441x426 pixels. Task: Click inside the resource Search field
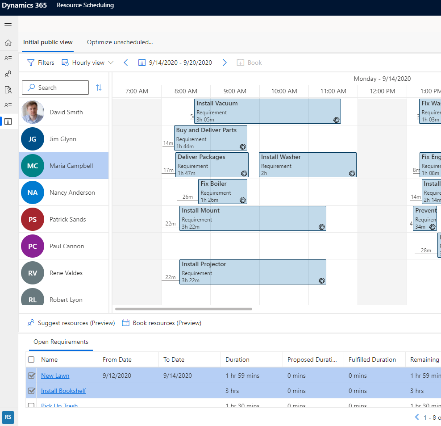[58, 88]
